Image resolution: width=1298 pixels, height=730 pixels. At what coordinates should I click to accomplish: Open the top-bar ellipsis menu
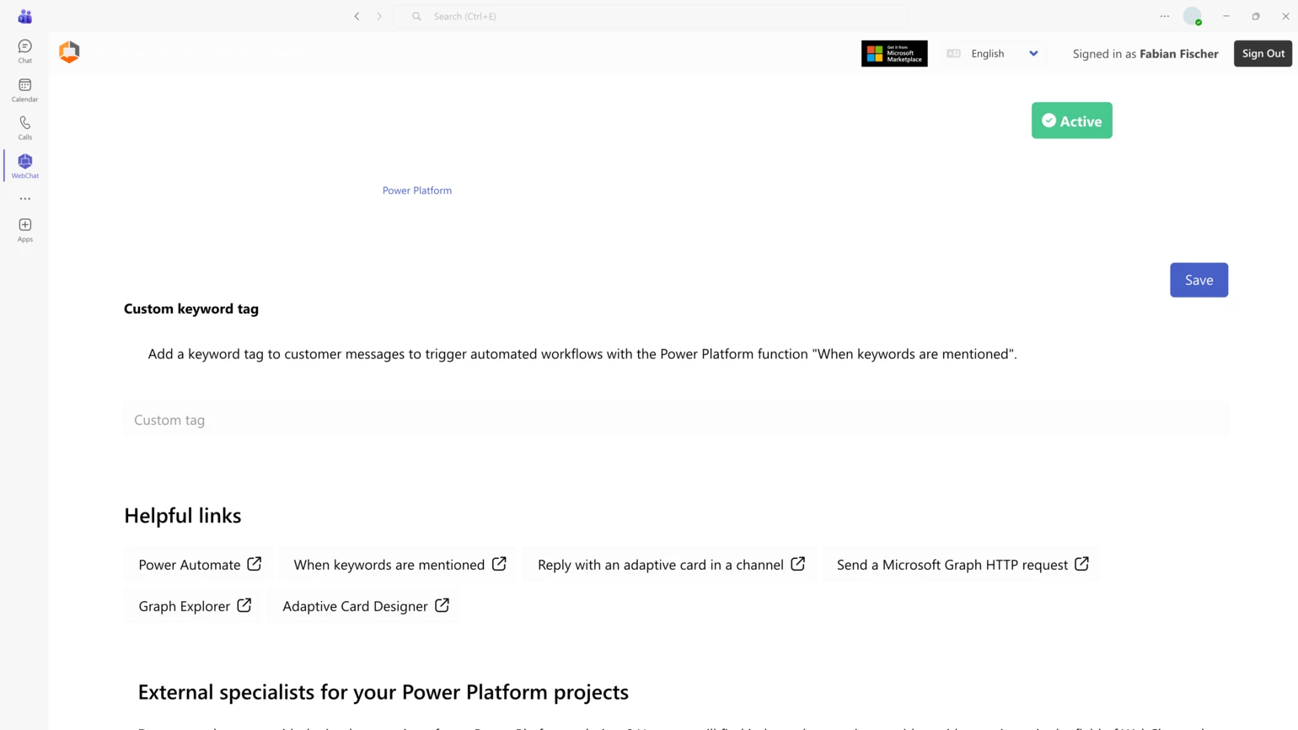click(x=1164, y=16)
